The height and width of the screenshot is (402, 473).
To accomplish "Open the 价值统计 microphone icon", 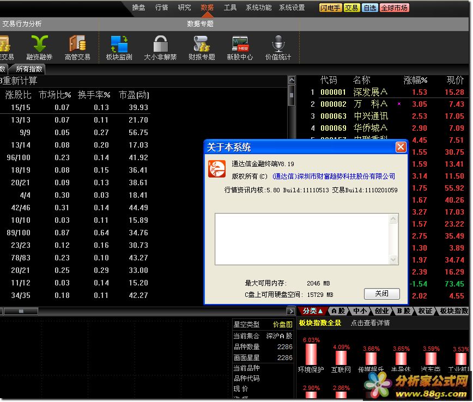I will click(278, 47).
